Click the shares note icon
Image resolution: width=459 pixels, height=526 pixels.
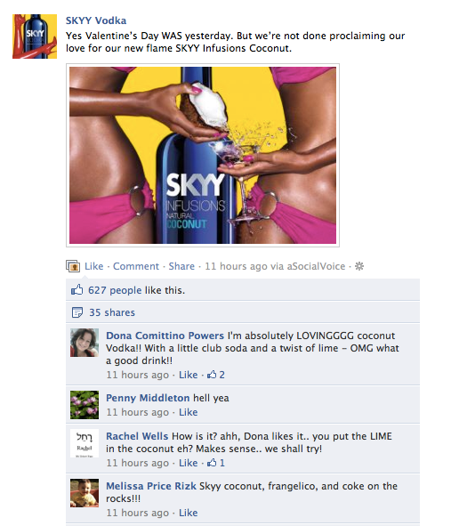tap(77, 312)
